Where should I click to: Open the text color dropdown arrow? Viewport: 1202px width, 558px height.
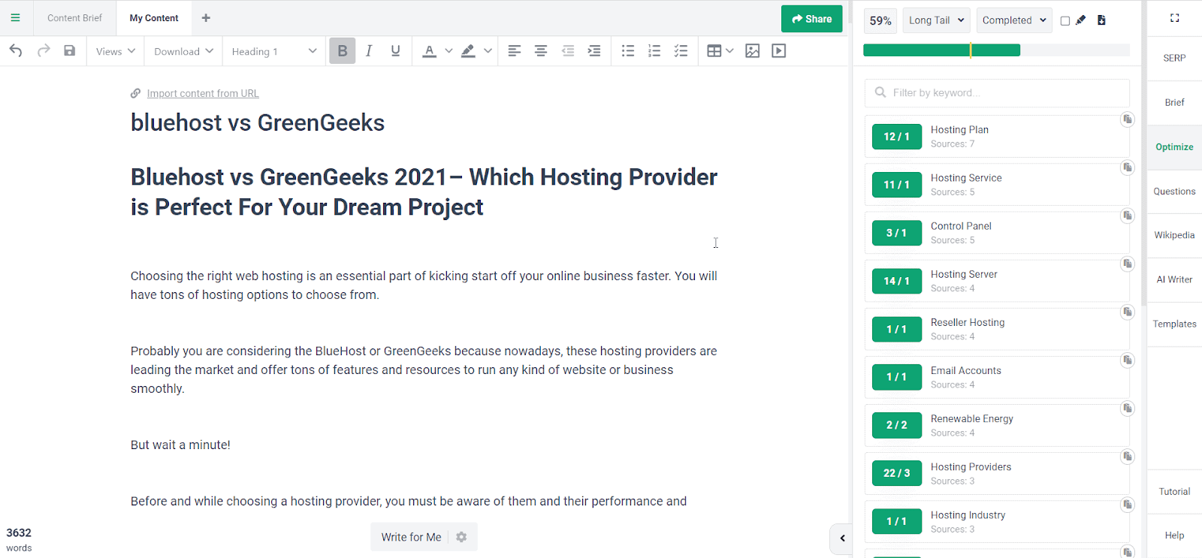tap(448, 51)
